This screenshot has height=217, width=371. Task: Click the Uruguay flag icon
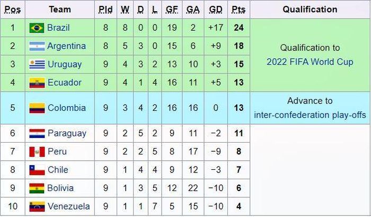pos(37,64)
